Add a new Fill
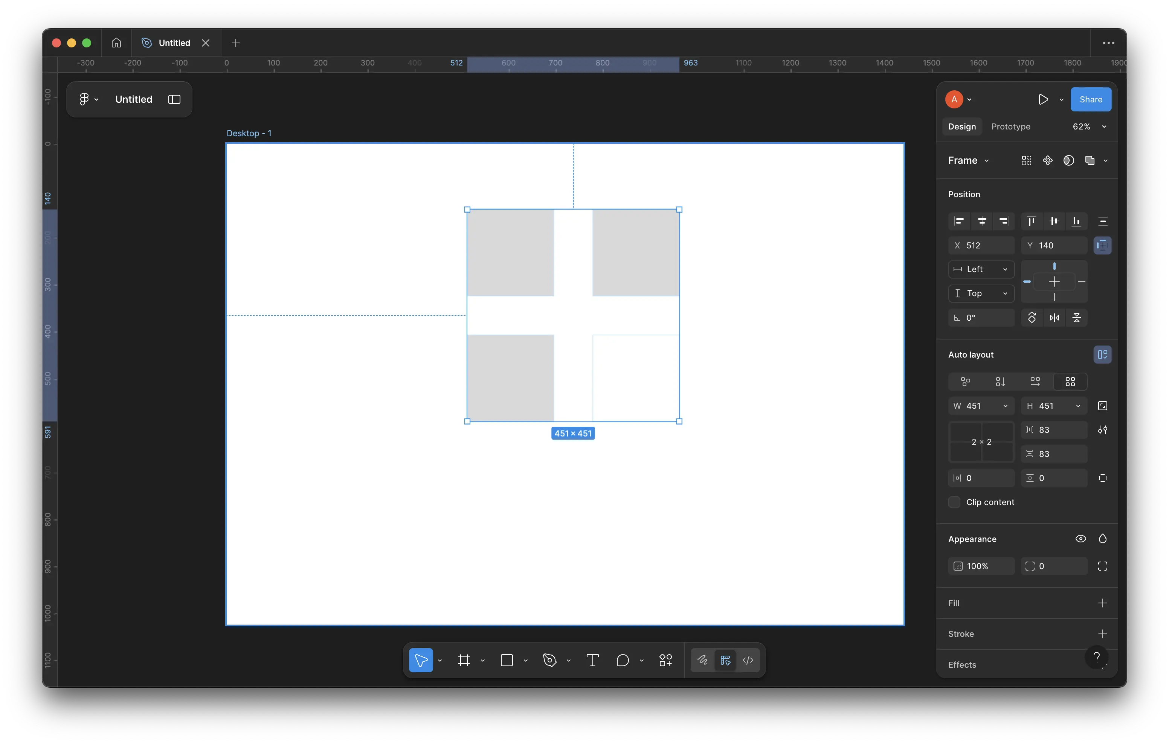This screenshot has width=1169, height=743. coord(1102,603)
